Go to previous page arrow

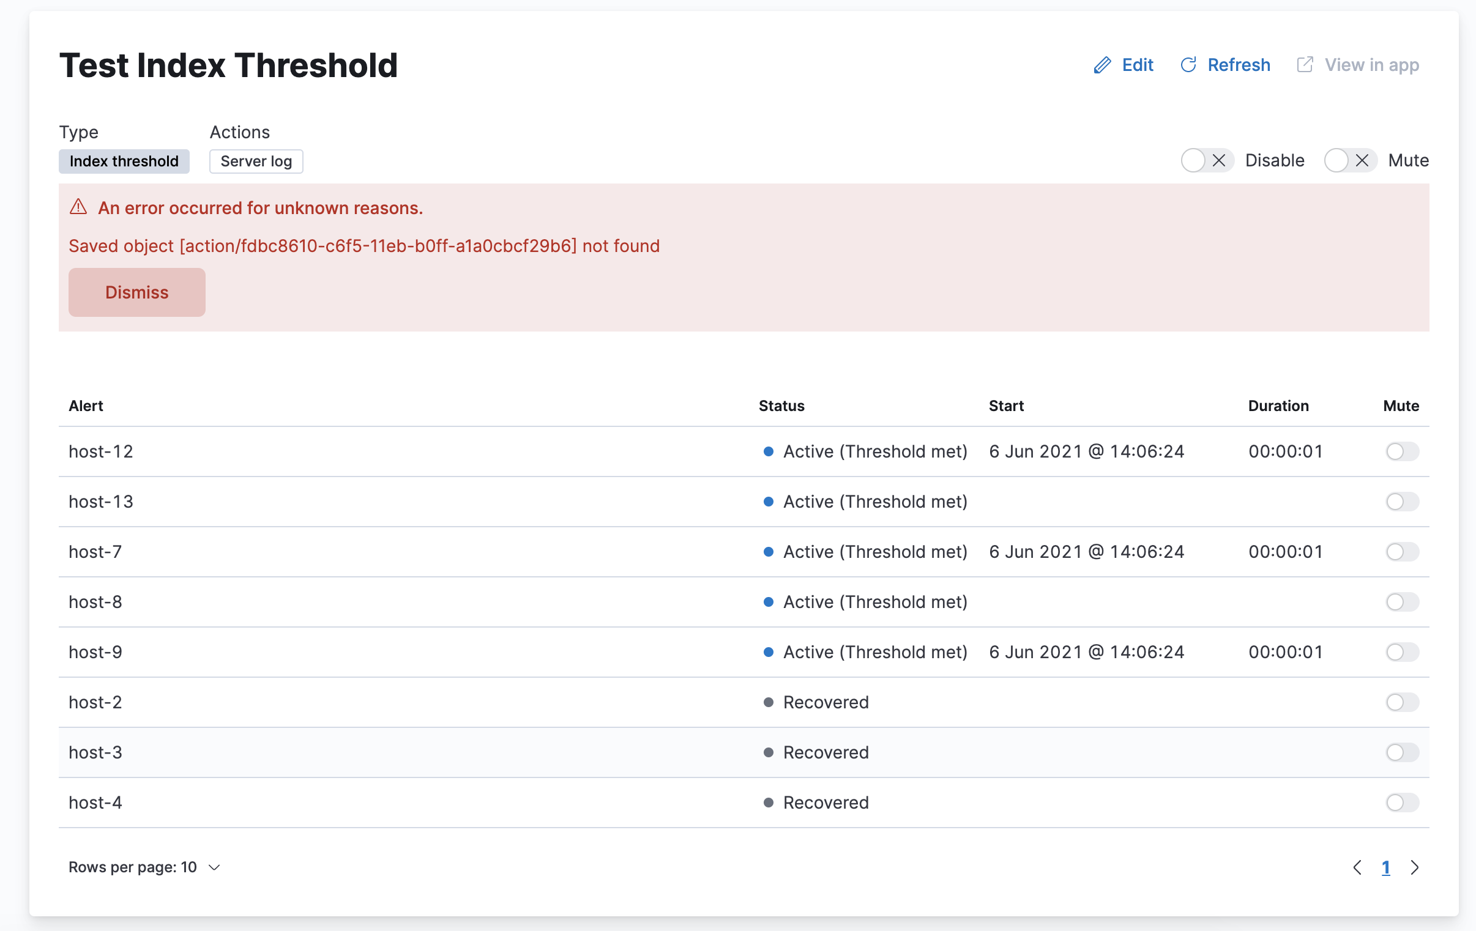1357,867
